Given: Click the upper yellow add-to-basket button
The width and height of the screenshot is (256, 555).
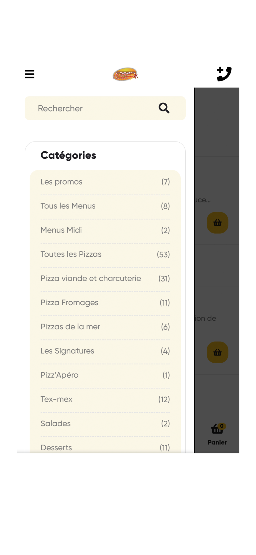Looking at the screenshot, I should (217, 223).
